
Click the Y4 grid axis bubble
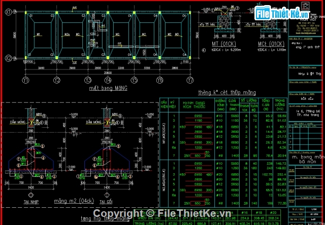click(108, 80)
